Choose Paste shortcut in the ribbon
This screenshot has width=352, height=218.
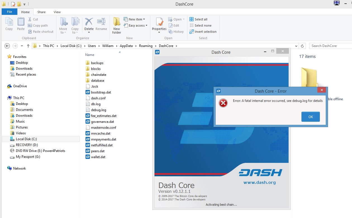click(41, 32)
